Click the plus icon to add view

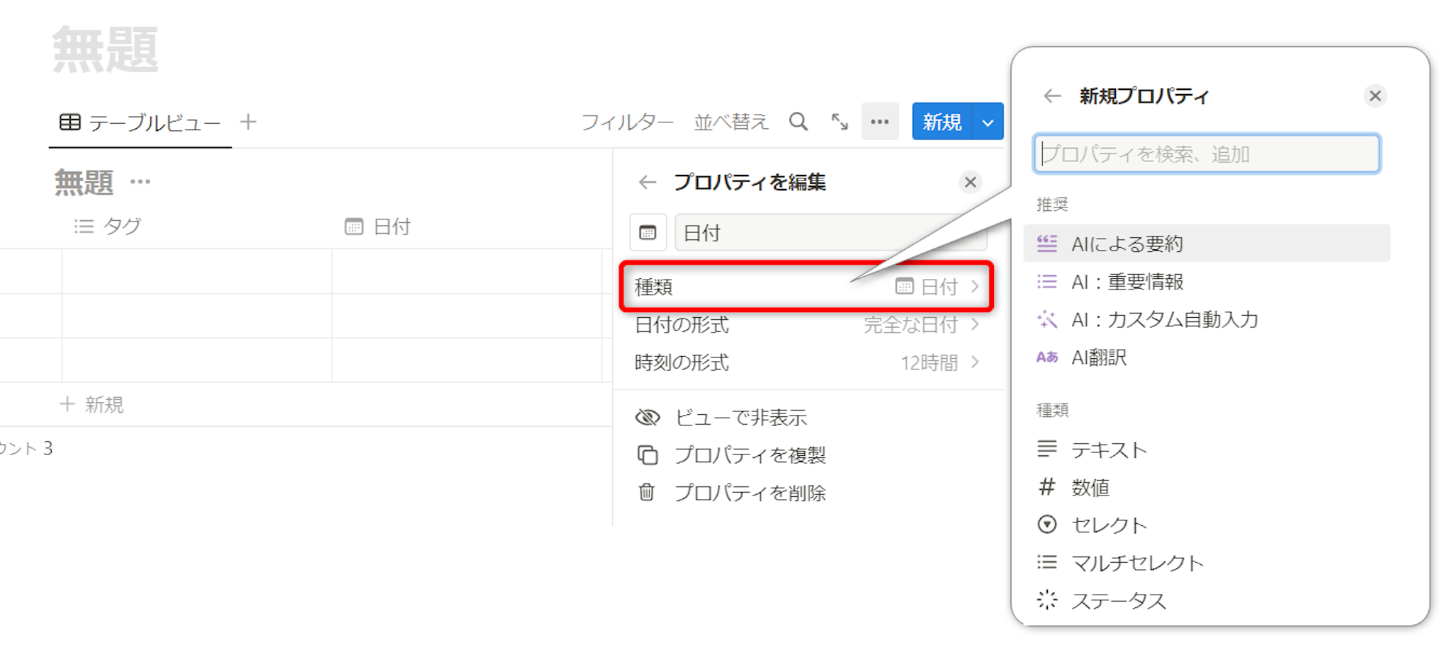point(248,122)
